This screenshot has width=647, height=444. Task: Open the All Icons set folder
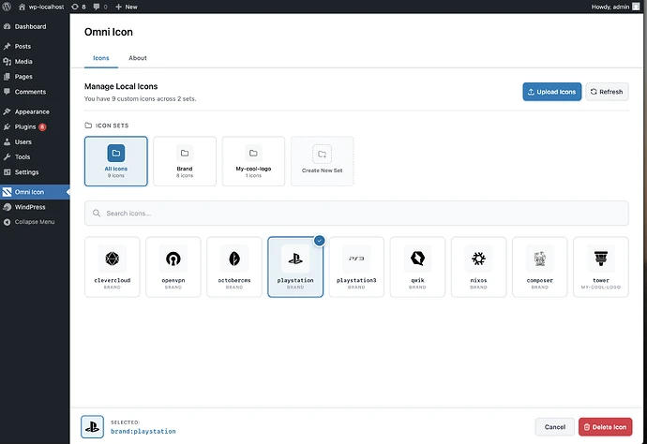[x=115, y=161]
